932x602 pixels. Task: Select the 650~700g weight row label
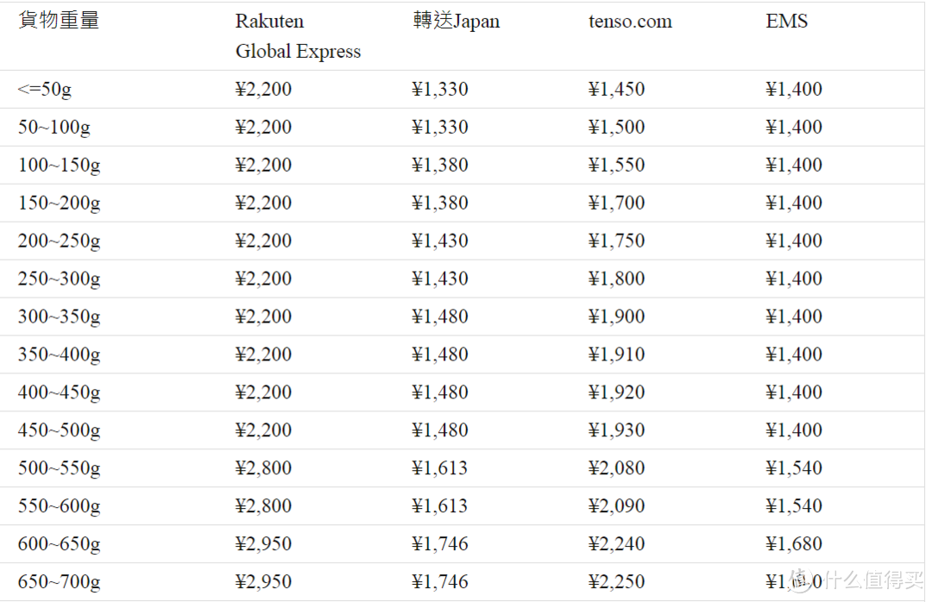tap(59, 582)
